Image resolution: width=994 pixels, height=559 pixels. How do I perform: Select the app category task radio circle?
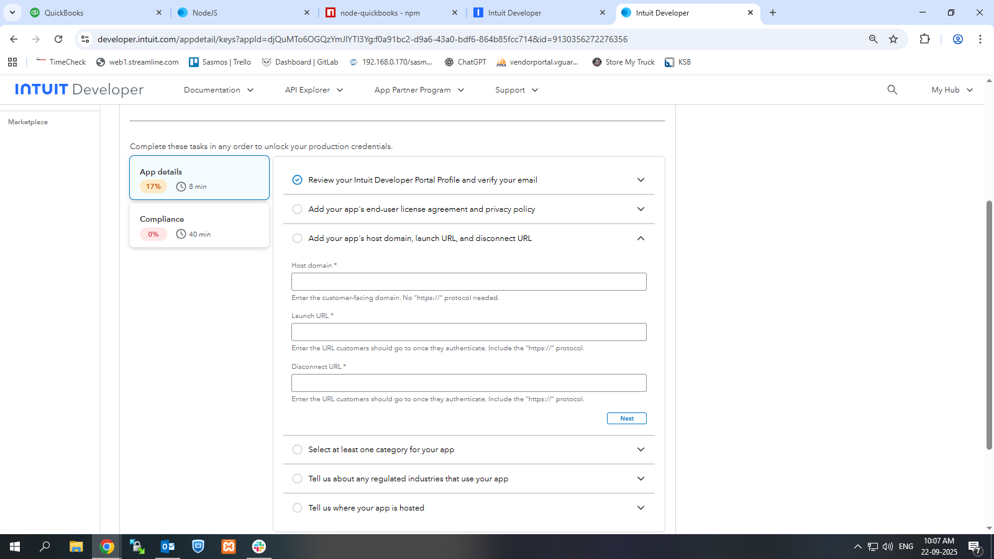click(298, 450)
